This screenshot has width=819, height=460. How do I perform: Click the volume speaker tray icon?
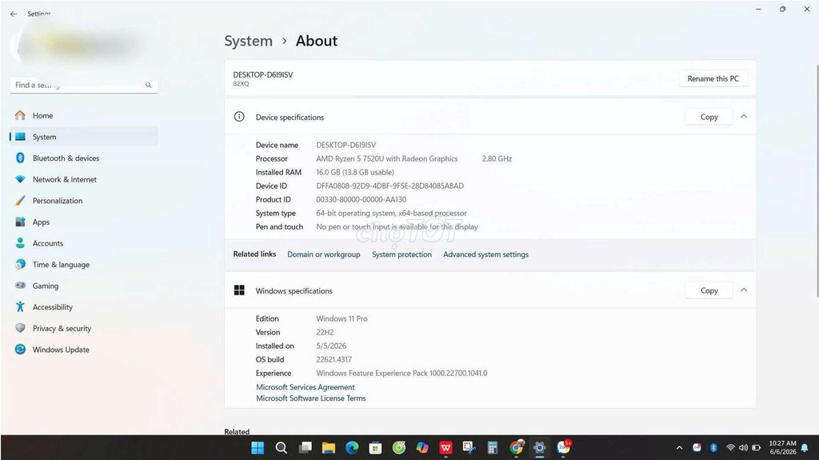click(x=743, y=448)
